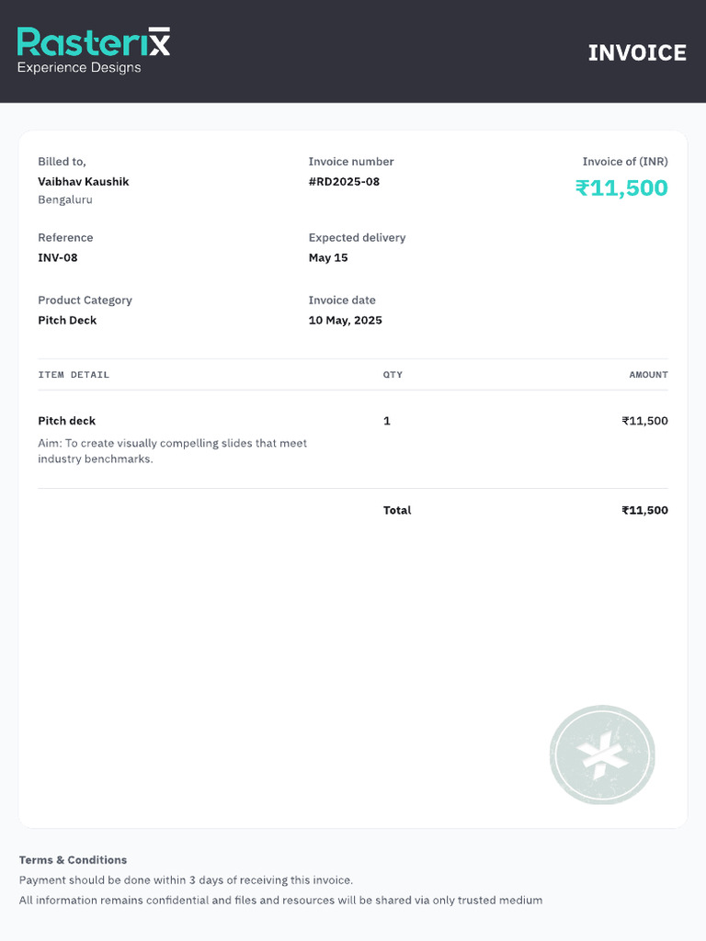The width and height of the screenshot is (706, 941).
Task: Click the name Vaibhav Kaushik
Action: (x=84, y=182)
